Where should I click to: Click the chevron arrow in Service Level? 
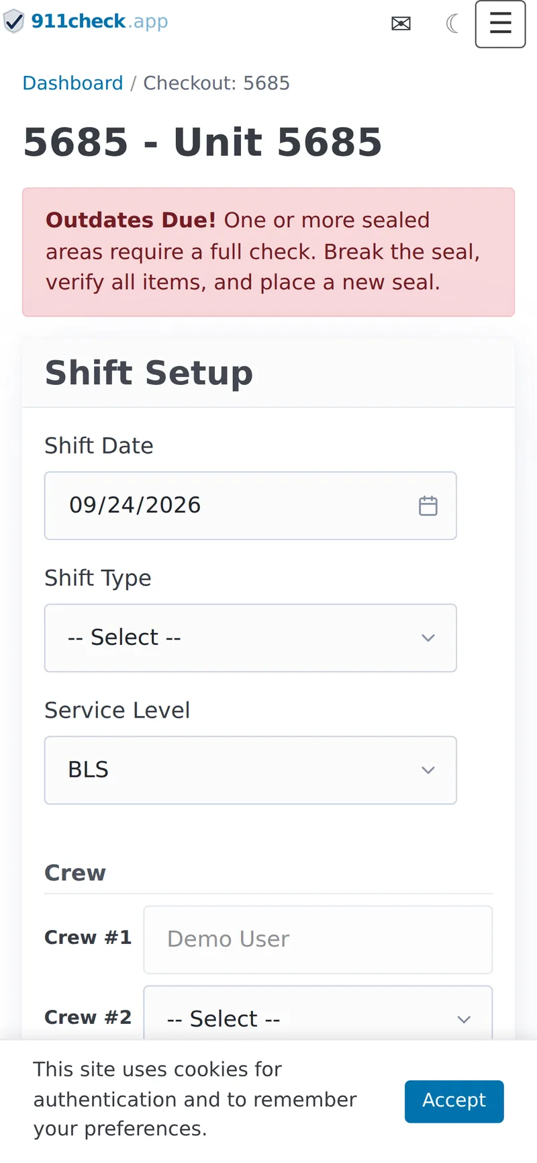428,770
